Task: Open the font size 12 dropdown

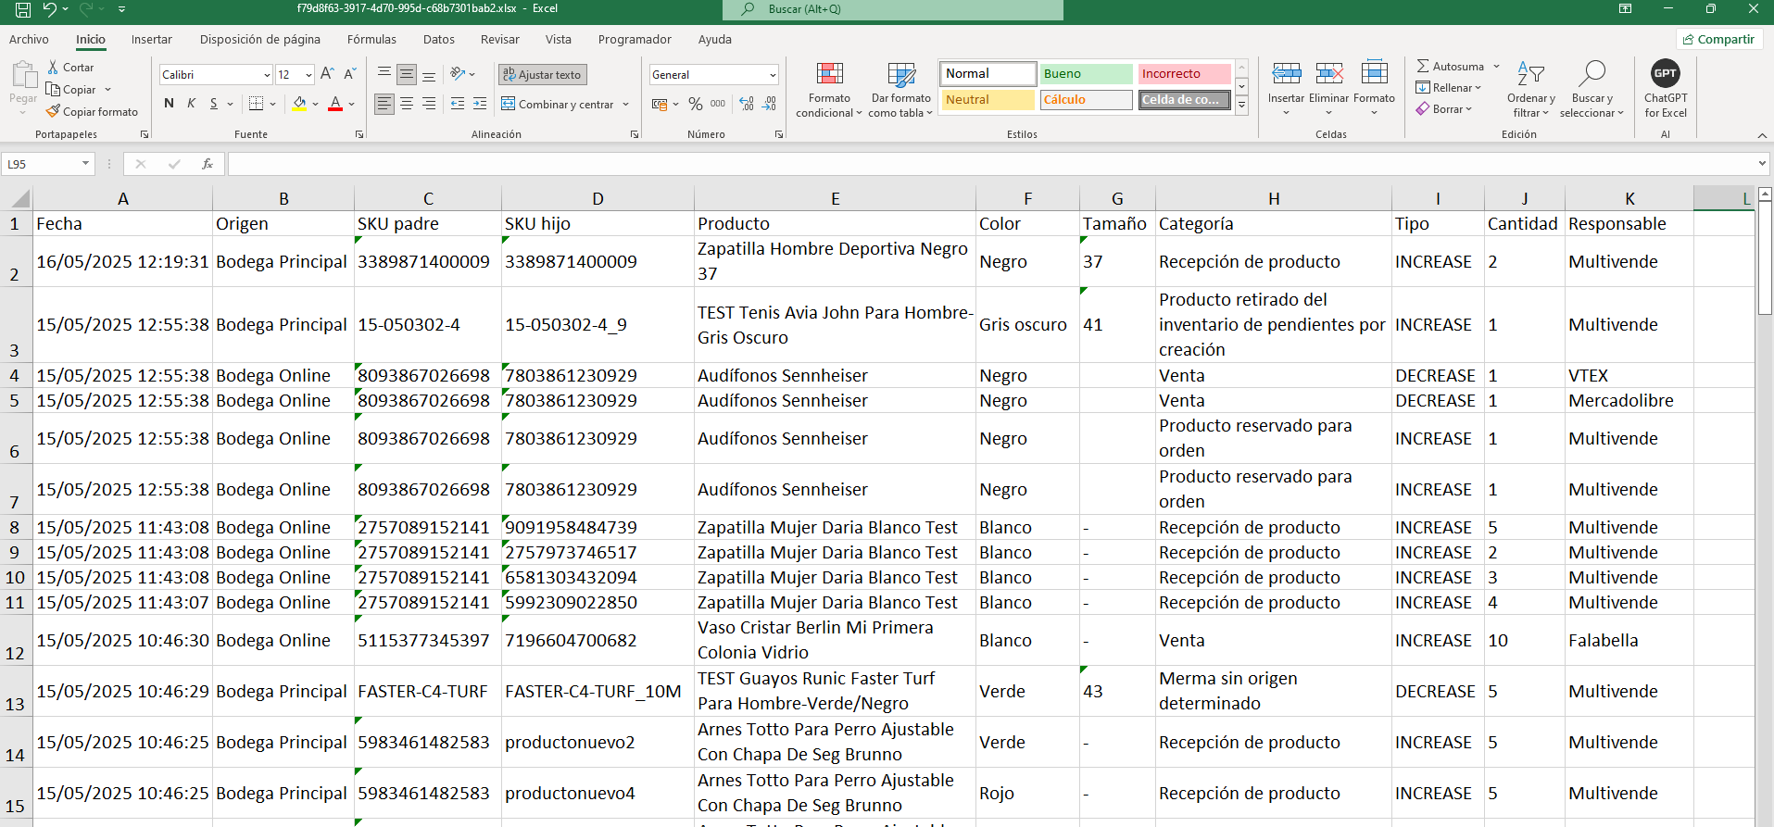Action: tap(308, 75)
